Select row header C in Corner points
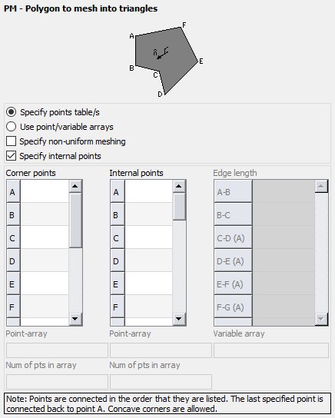The width and height of the screenshot is (335, 418). coord(13,237)
